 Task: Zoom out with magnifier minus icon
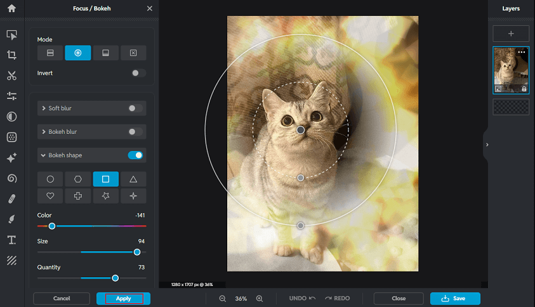[223, 299]
